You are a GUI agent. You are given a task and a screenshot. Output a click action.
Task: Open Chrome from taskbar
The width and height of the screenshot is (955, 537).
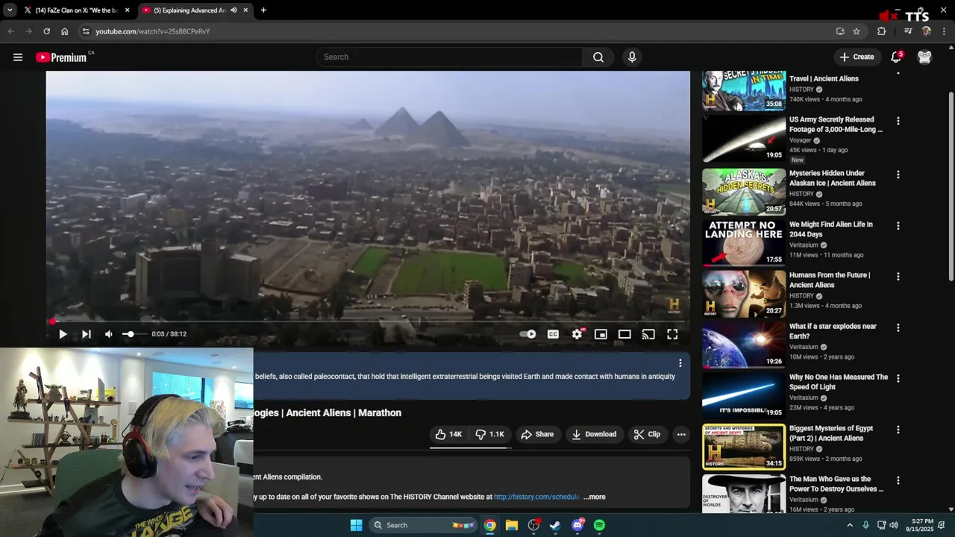click(x=489, y=525)
